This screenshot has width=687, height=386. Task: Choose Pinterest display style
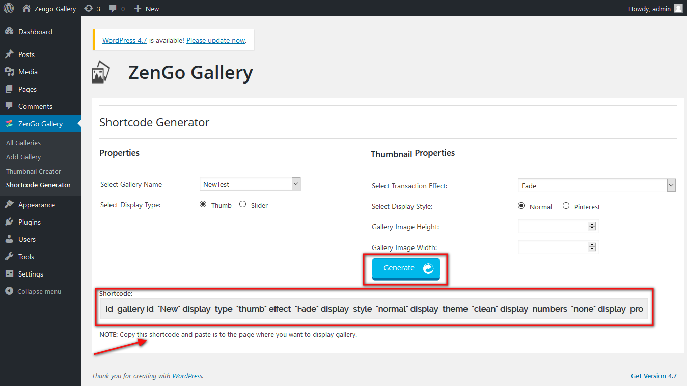click(566, 206)
